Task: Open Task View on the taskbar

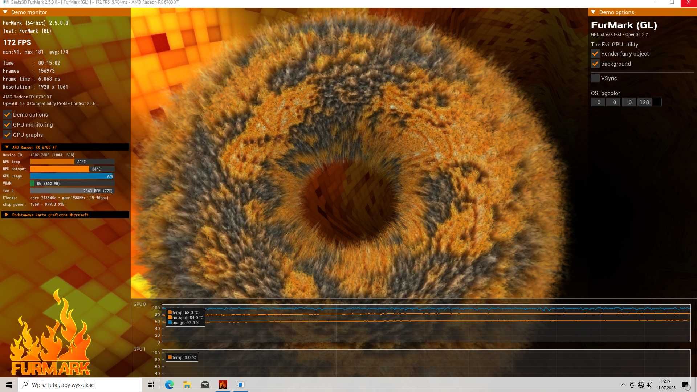Action: coord(151,385)
